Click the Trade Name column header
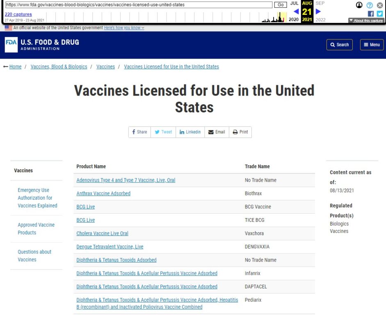Image resolution: width=386 pixels, height=315 pixels. (257, 167)
